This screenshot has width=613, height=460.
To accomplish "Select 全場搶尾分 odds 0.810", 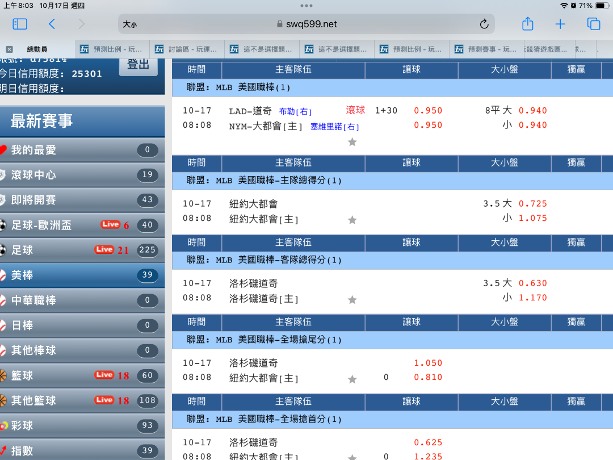I will pyautogui.click(x=428, y=377).
